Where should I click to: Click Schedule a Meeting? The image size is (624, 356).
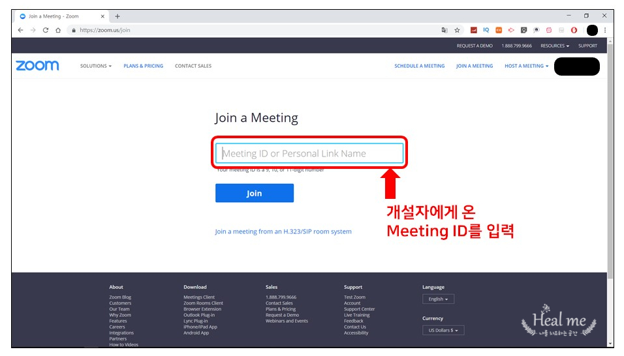(x=420, y=66)
